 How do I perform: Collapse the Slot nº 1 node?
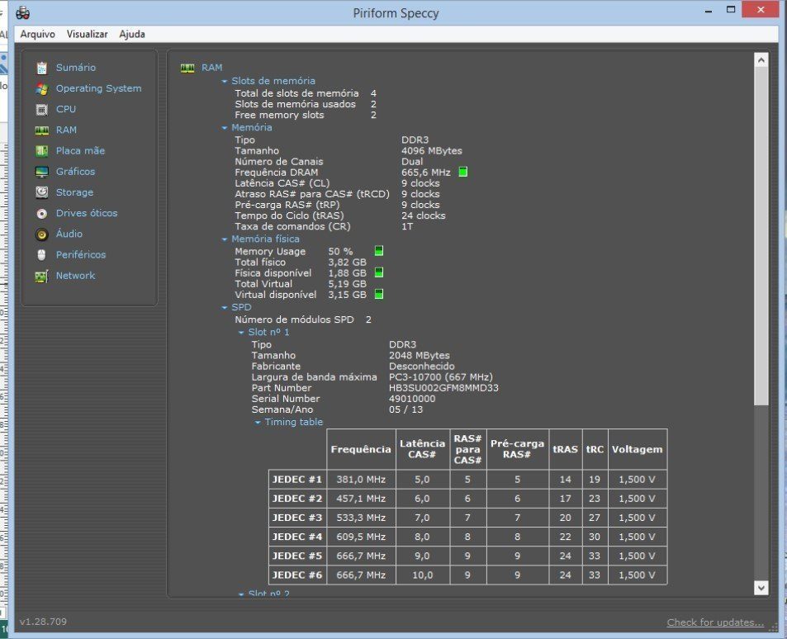point(241,333)
